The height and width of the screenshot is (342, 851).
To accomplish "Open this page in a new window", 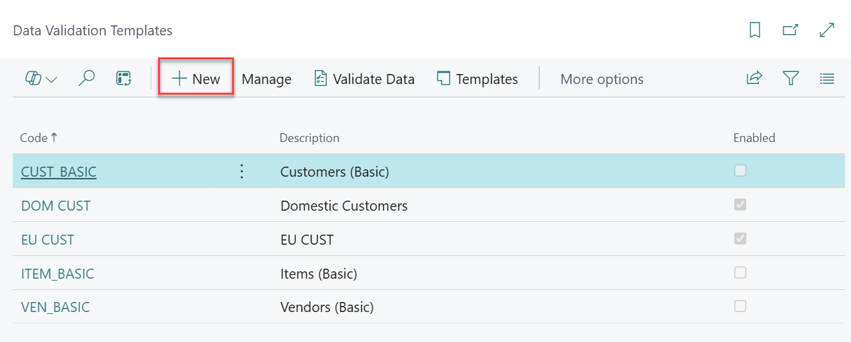I will pyautogui.click(x=790, y=30).
